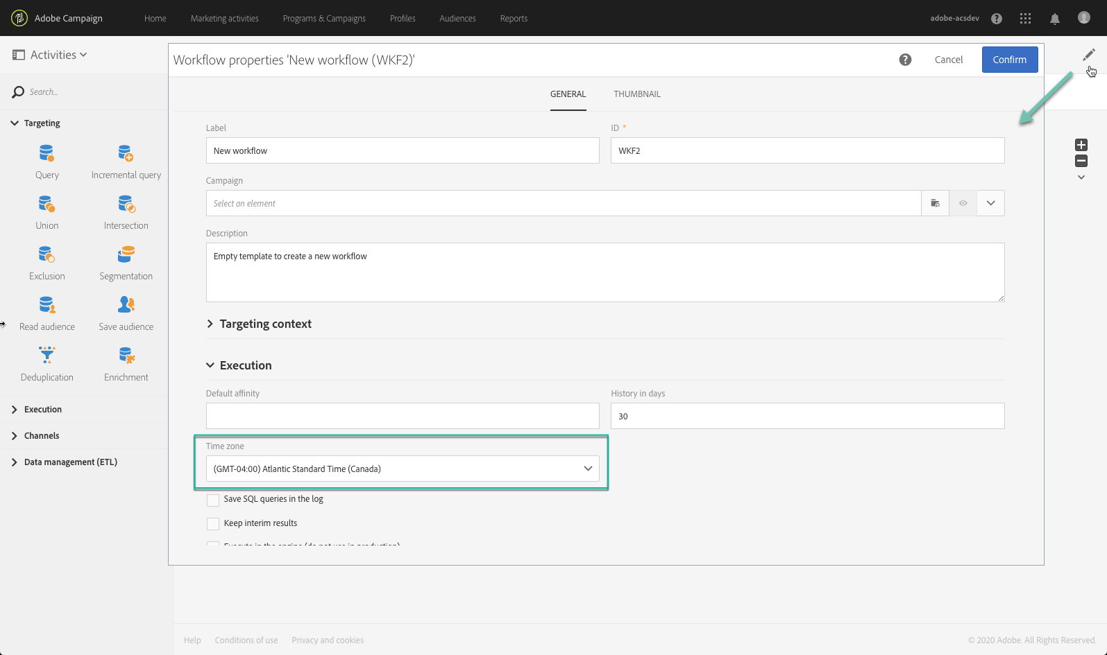
Task: Cancel the workflow properties dialog
Action: (948, 60)
